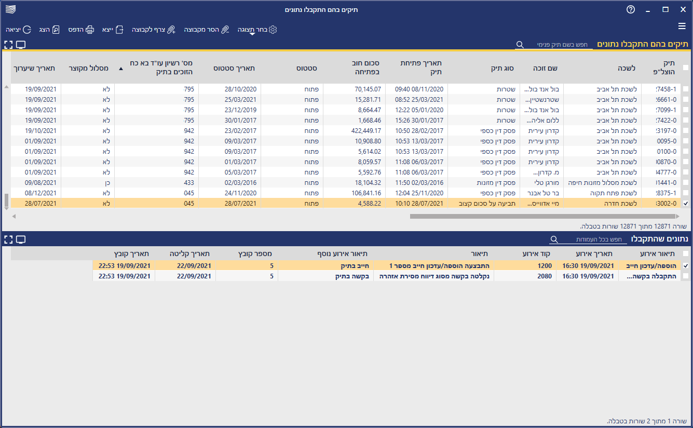Select the event code 2080 cell
Image resolution: width=693 pixels, height=428 pixels.
pyautogui.click(x=525, y=276)
